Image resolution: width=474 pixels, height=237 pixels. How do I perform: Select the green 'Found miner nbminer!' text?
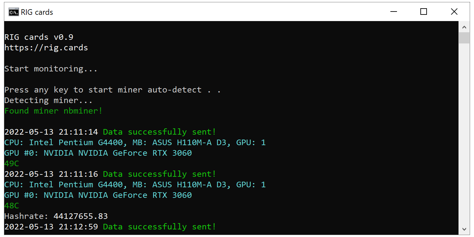tap(53, 111)
